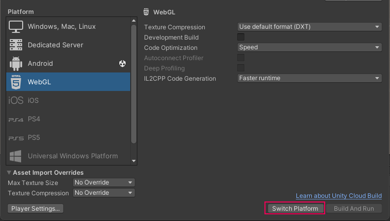Image resolution: width=390 pixels, height=221 pixels.
Task: Click the WebGL Texture Compression label
Action: 174,27
